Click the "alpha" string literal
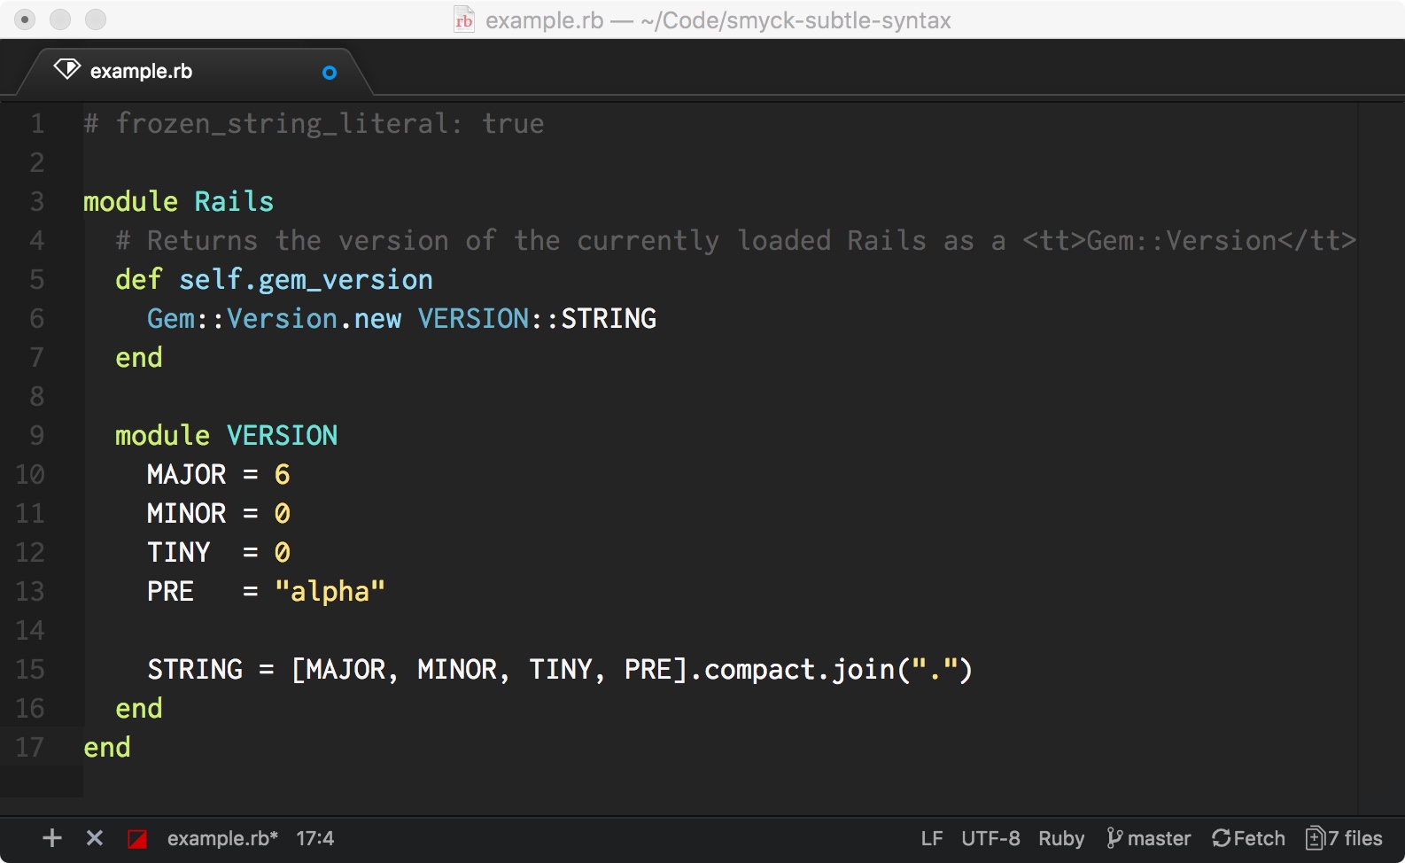 (330, 591)
